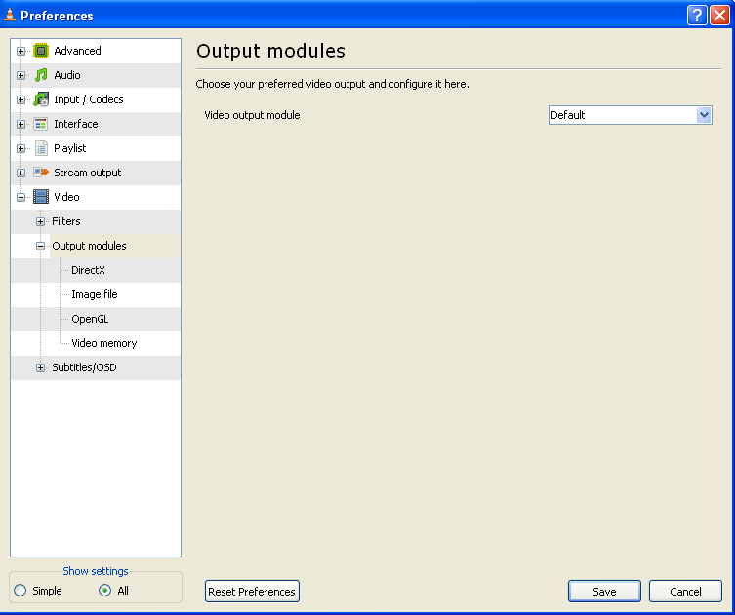Select the Audio category label
Screen dimensions: 735x615
tap(67, 75)
